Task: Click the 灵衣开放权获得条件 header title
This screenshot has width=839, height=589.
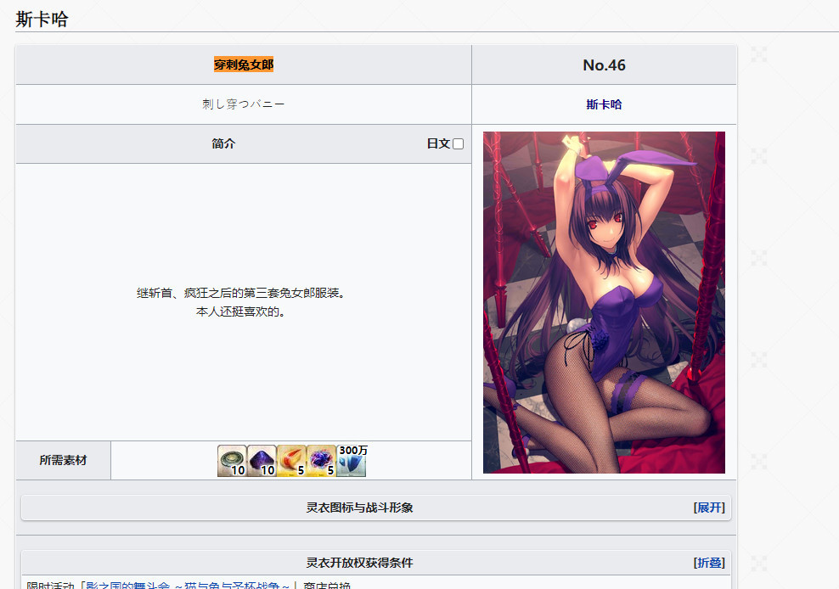Action: (x=359, y=563)
